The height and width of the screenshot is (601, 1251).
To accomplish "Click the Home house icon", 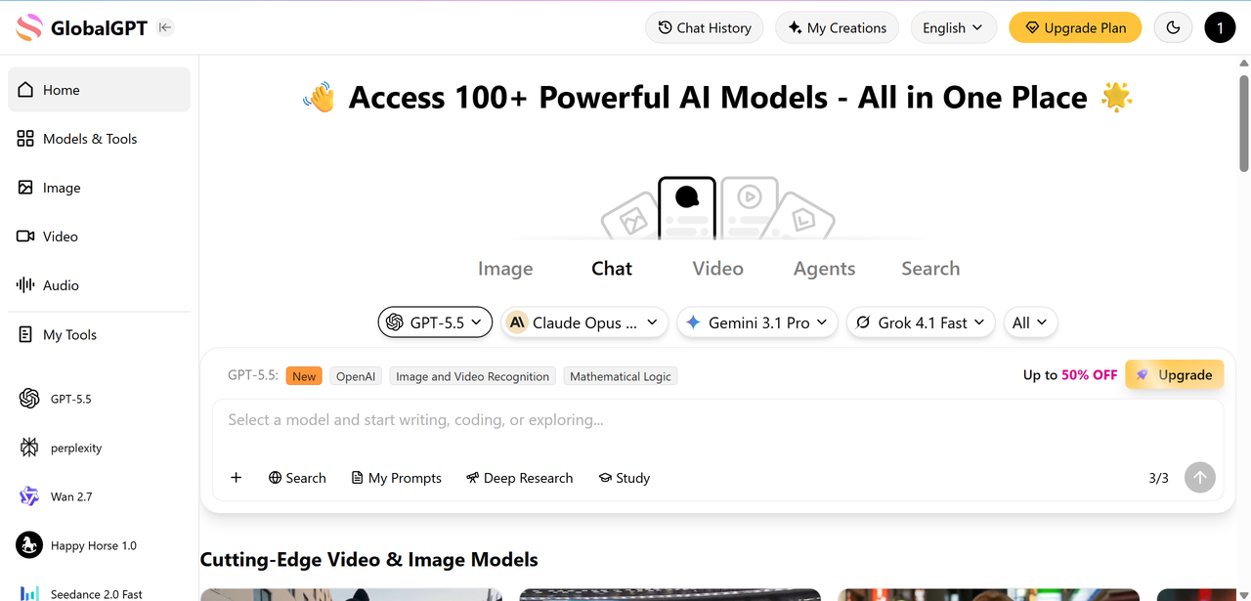I will (x=25, y=89).
